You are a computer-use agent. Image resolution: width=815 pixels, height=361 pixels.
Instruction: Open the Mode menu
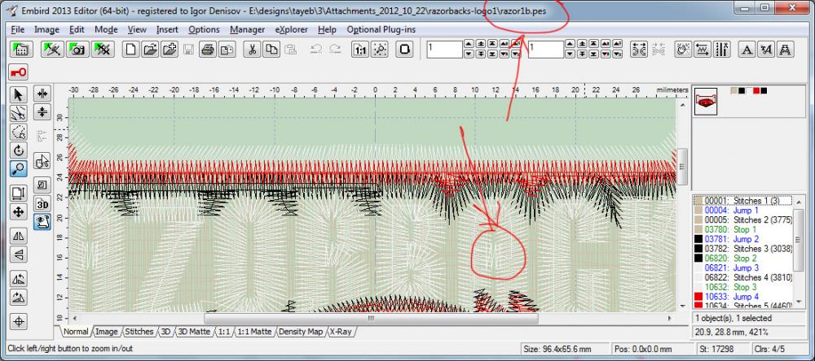point(106,29)
